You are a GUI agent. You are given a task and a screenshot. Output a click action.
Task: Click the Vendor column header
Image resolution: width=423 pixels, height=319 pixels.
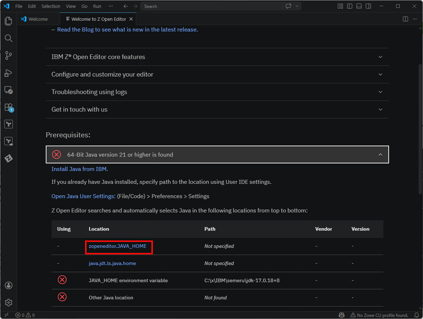click(323, 229)
